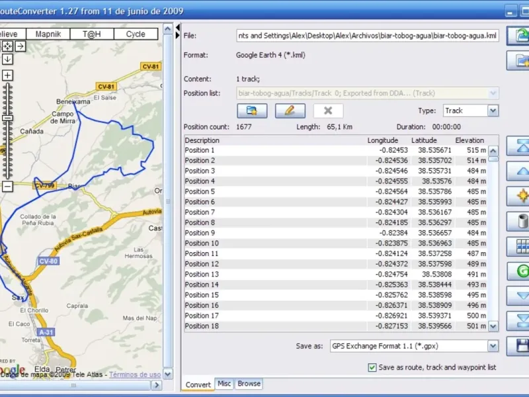Minimize the RouteConverter window
The width and height of the screenshot is (529, 397).
pyautogui.click(x=510, y=11)
